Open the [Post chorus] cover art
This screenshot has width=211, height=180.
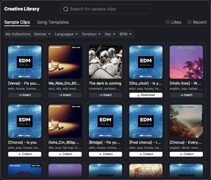pos(146,121)
